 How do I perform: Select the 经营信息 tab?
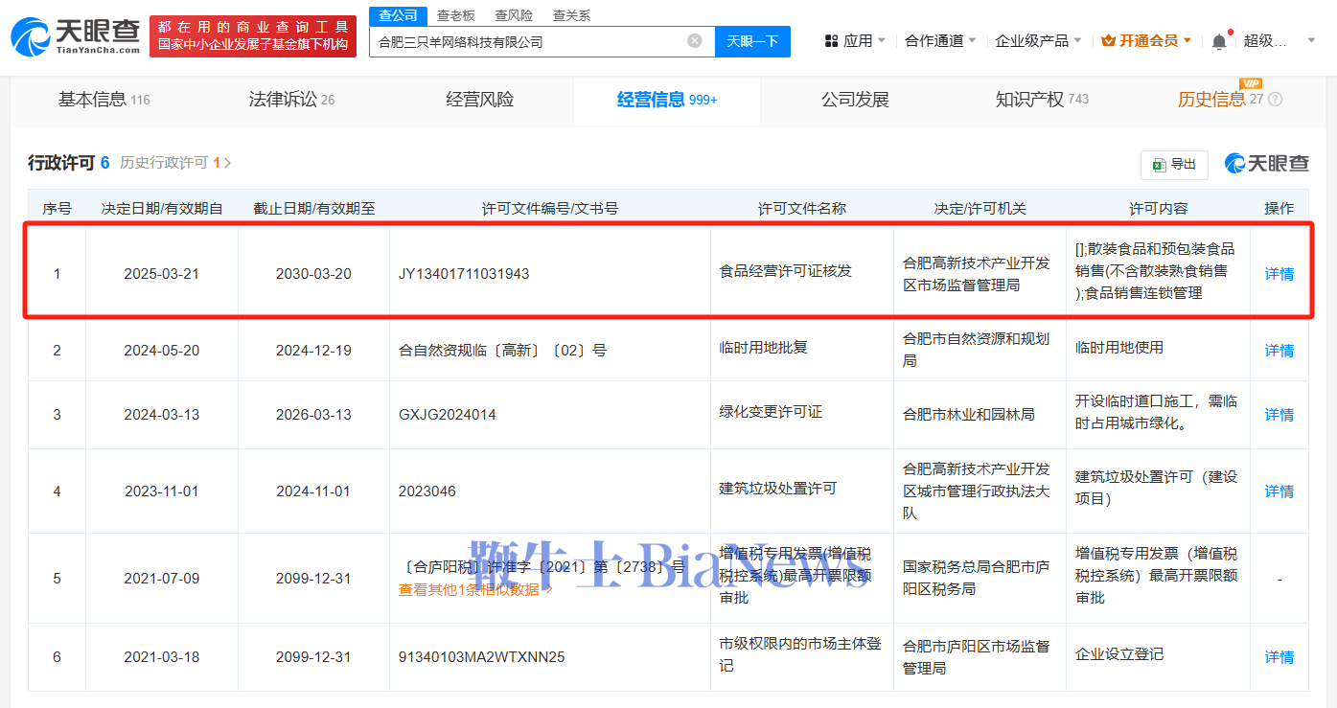(667, 100)
